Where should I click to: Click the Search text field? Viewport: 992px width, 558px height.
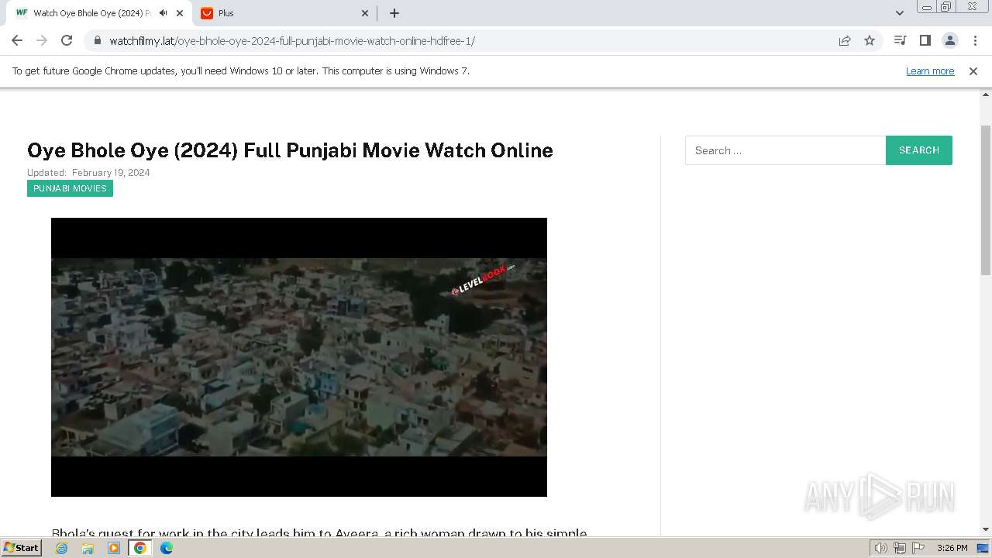pos(785,150)
